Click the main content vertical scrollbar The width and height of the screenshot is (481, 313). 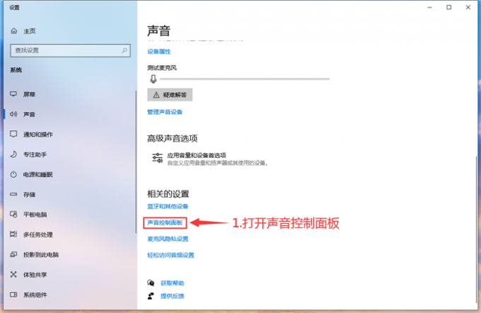476,229
